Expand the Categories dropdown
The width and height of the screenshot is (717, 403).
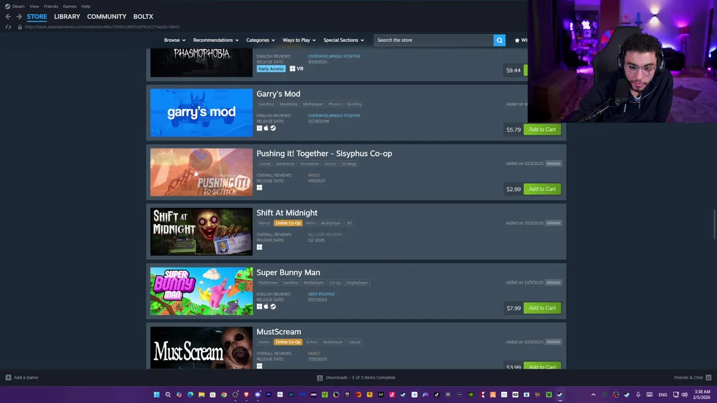tap(260, 40)
